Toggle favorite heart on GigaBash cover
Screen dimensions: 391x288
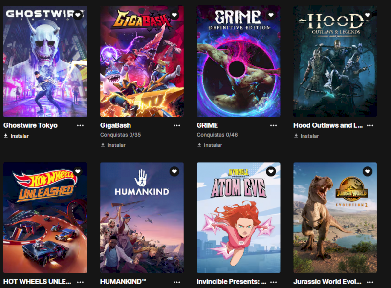pos(174,15)
